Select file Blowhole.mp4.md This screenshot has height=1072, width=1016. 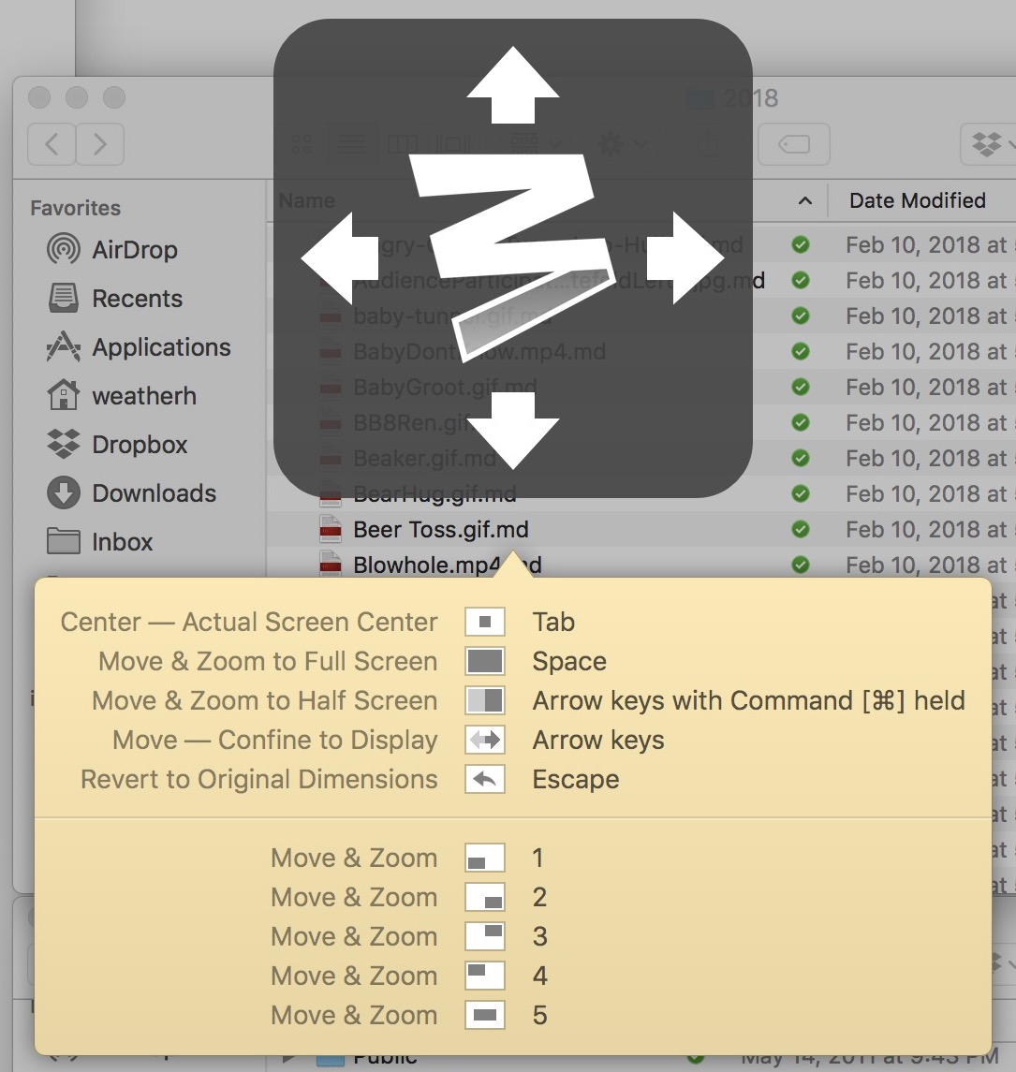(x=448, y=565)
